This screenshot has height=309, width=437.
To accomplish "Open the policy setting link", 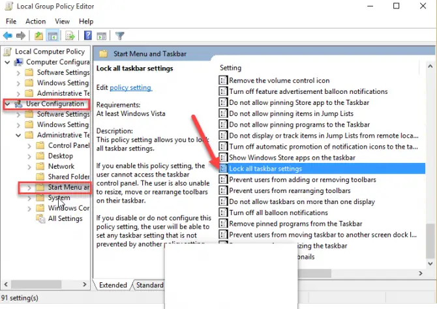I will 130,87.
